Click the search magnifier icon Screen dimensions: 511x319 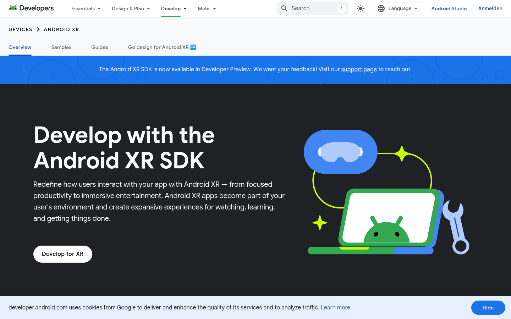284,9
